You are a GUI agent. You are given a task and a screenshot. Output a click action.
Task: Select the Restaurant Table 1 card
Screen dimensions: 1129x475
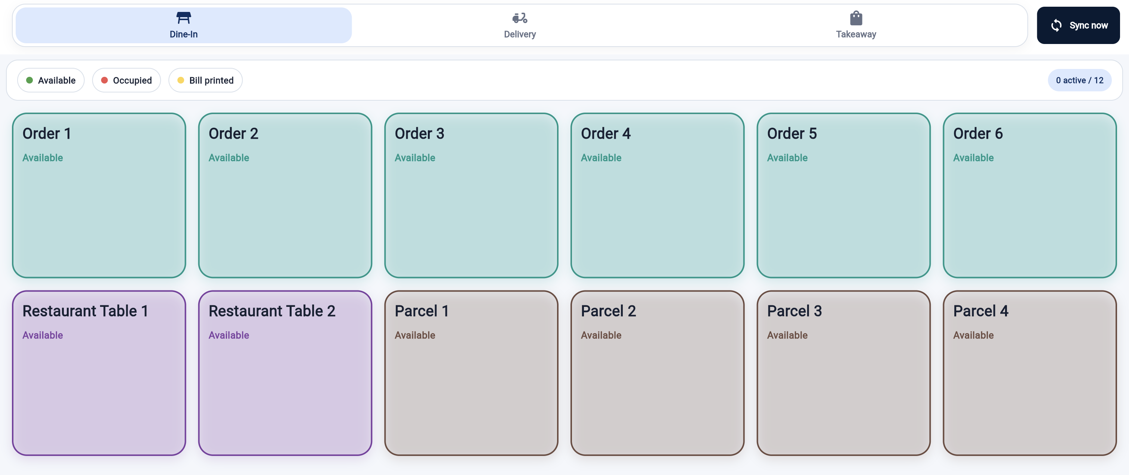[x=99, y=373]
